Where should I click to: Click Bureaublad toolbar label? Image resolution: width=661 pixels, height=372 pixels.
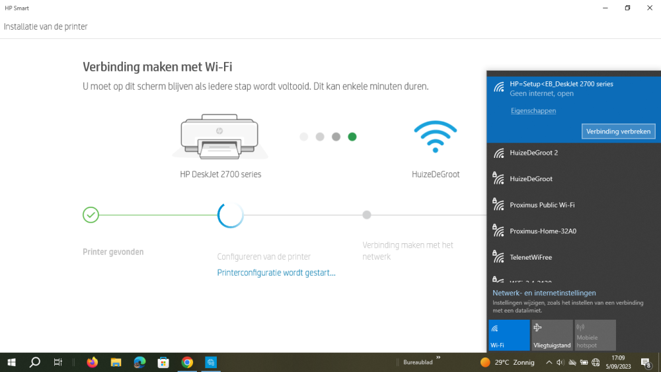point(418,362)
